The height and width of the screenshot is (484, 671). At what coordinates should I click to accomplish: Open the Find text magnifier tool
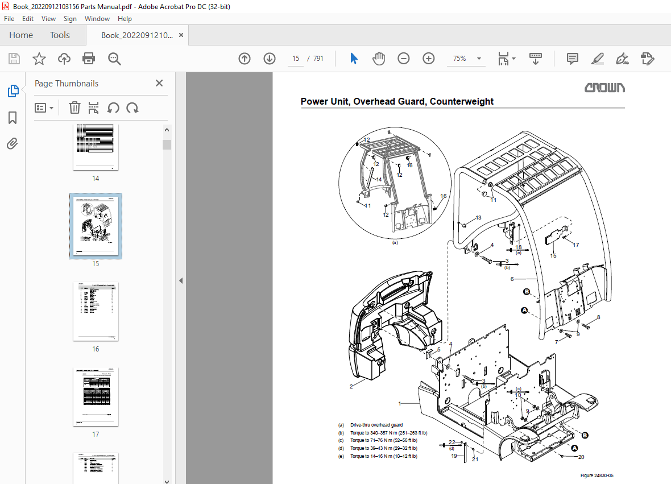114,59
